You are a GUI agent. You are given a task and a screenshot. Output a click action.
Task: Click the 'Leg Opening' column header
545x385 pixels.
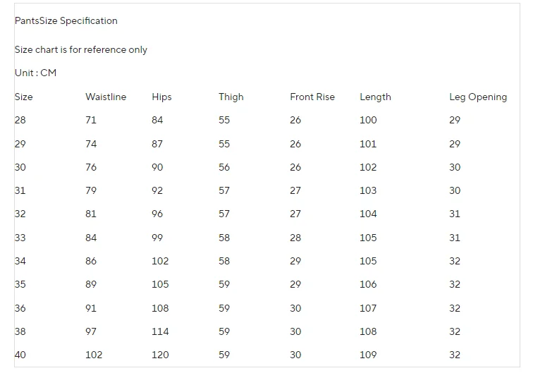[x=478, y=97]
